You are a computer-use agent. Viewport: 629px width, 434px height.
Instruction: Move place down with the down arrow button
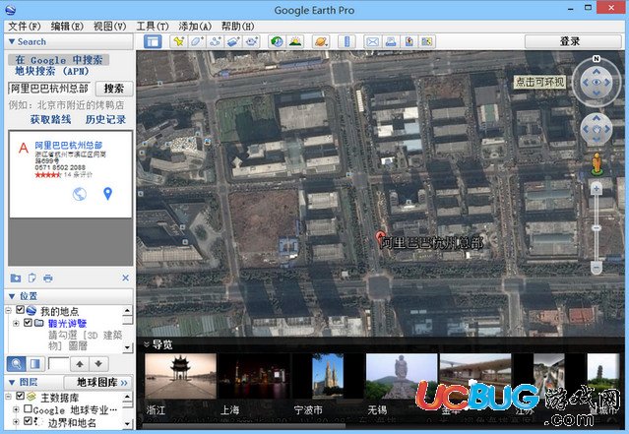[x=98, y=364]
